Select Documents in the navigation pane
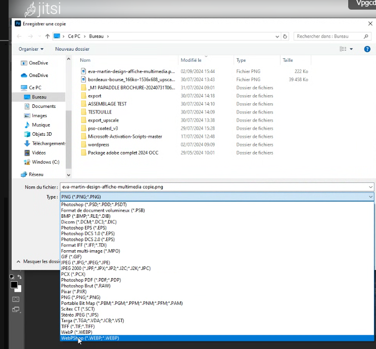 coord(43,106)
